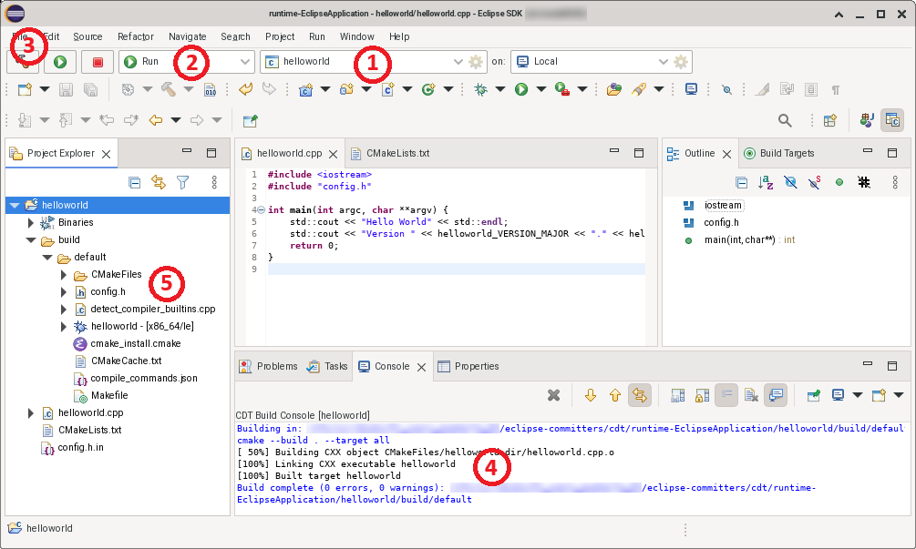Image resolution: width=916 pixels, height=549 pixels.
Task: Select CMakeCache.txt in Project Explorer
Action: pyautogui.click(x=126, y=361)
